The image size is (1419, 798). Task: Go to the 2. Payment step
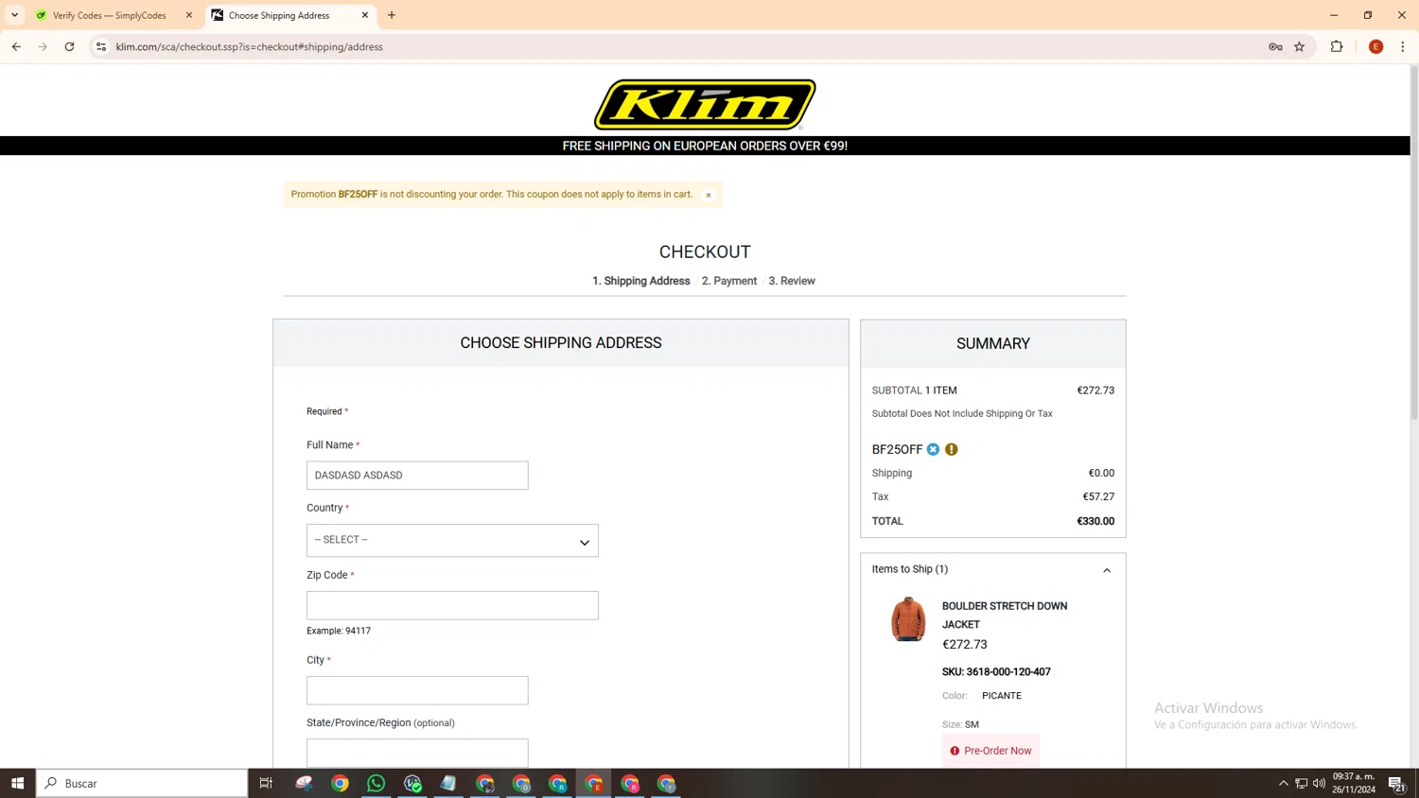coord(729,281)
